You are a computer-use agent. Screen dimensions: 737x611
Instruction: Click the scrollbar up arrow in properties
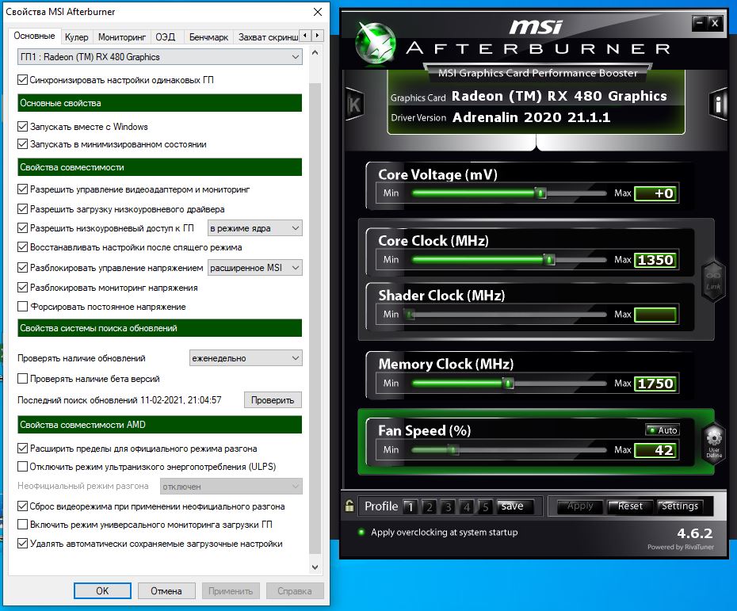click(x=315, y=52)
